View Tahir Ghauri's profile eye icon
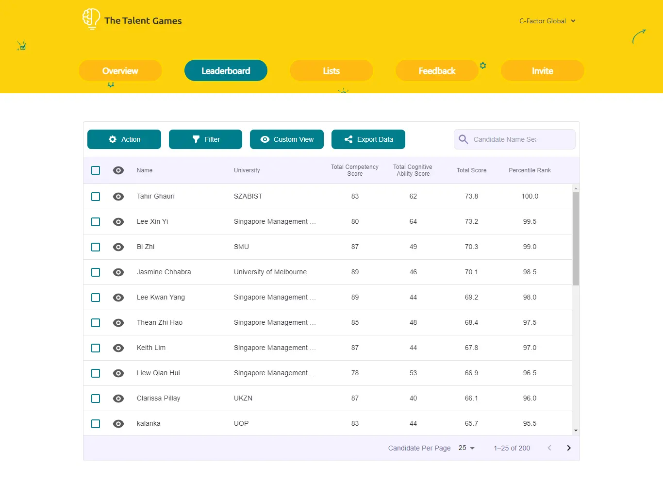 (x=118, y=197)
